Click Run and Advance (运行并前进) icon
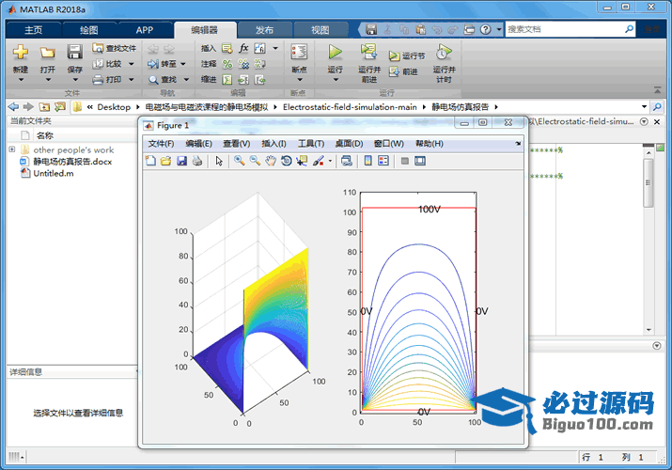672x470 pixels. point(368,52)
